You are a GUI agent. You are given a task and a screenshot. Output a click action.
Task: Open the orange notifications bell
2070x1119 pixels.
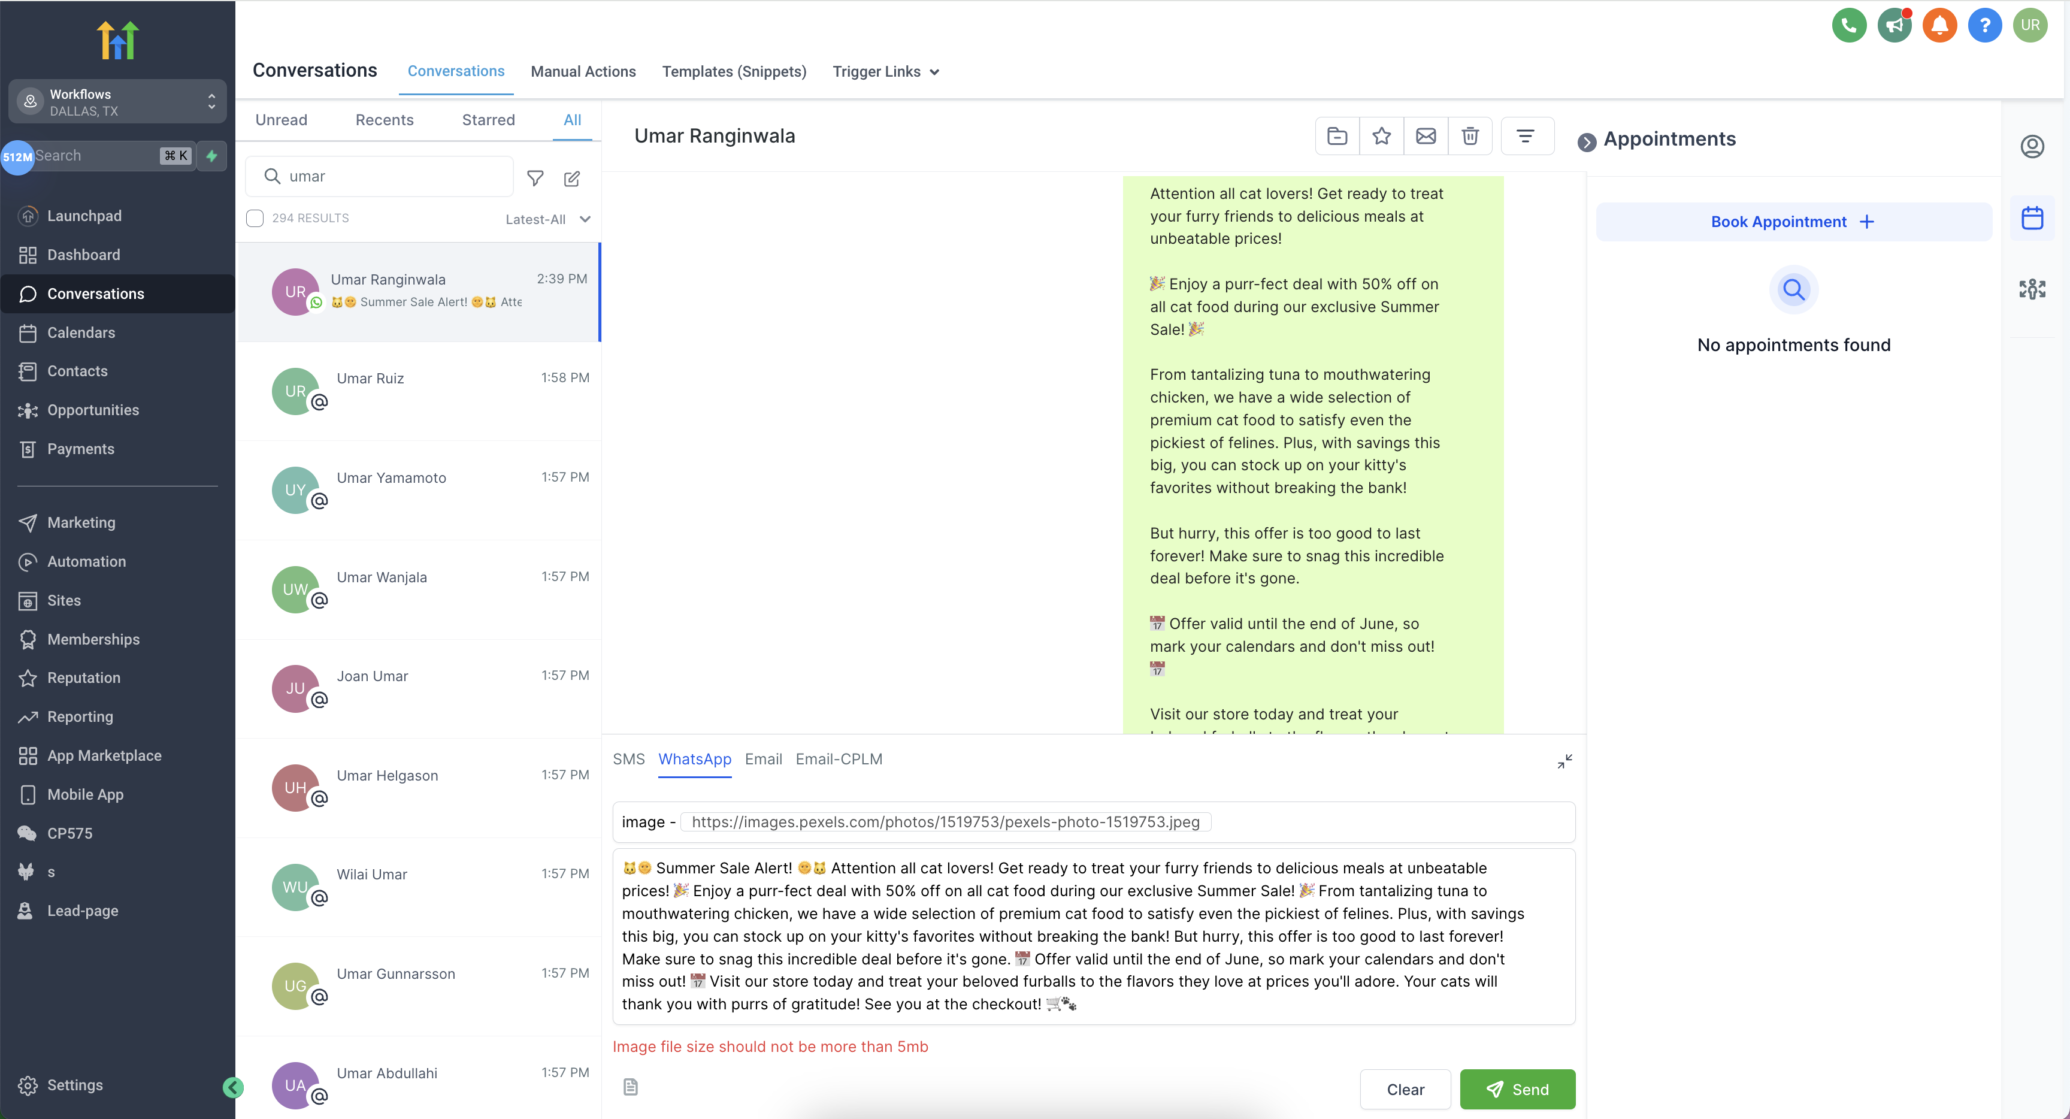pyautogui.click(x=1939, y=26)
